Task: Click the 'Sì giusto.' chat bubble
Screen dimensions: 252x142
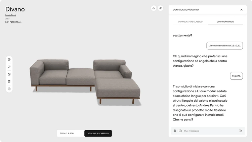Action: 236,76
